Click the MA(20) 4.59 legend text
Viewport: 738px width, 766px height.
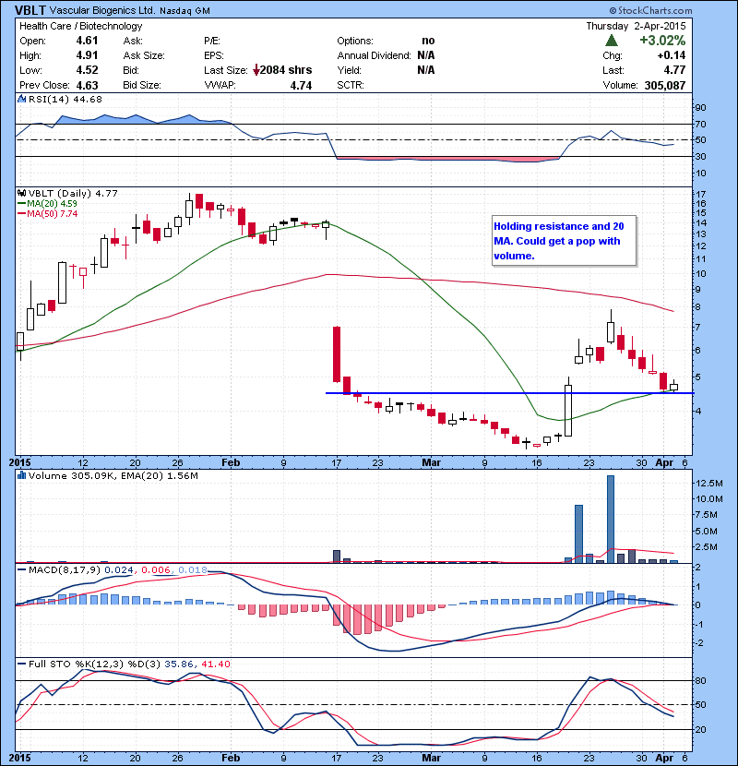pyautogui.click(x=52, y=204)
